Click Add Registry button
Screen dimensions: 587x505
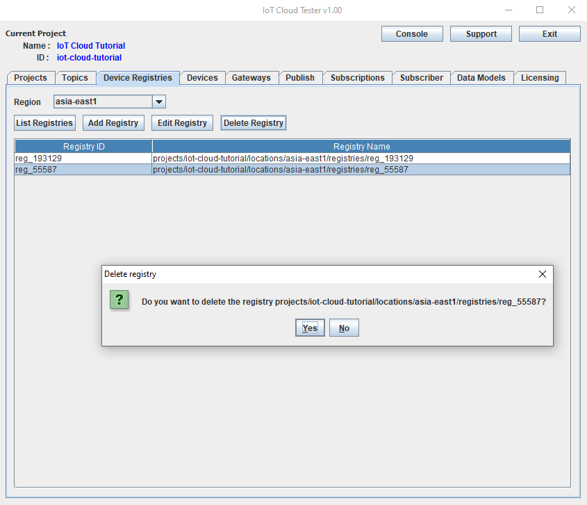[x=113, y=123]
